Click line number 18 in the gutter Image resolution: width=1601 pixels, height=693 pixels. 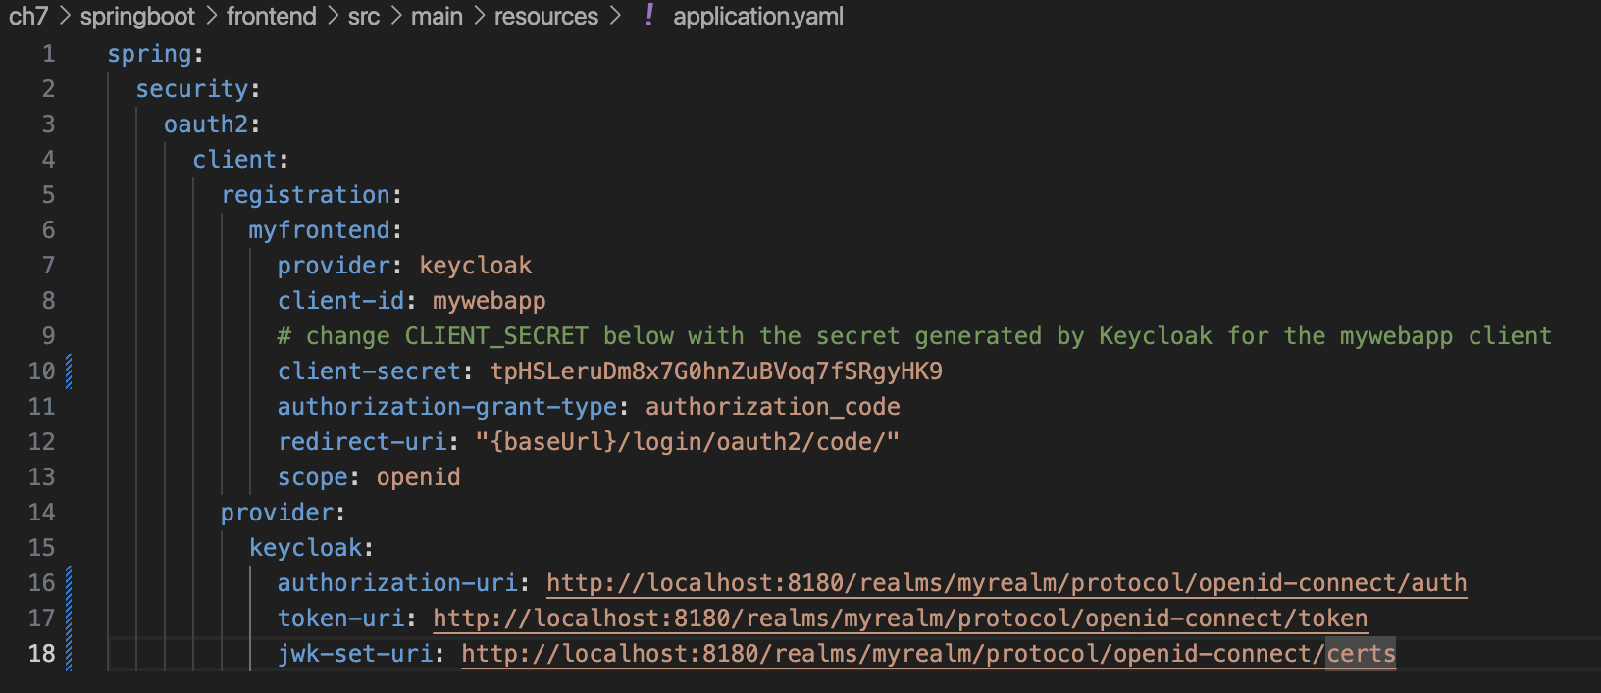(42, 654)
